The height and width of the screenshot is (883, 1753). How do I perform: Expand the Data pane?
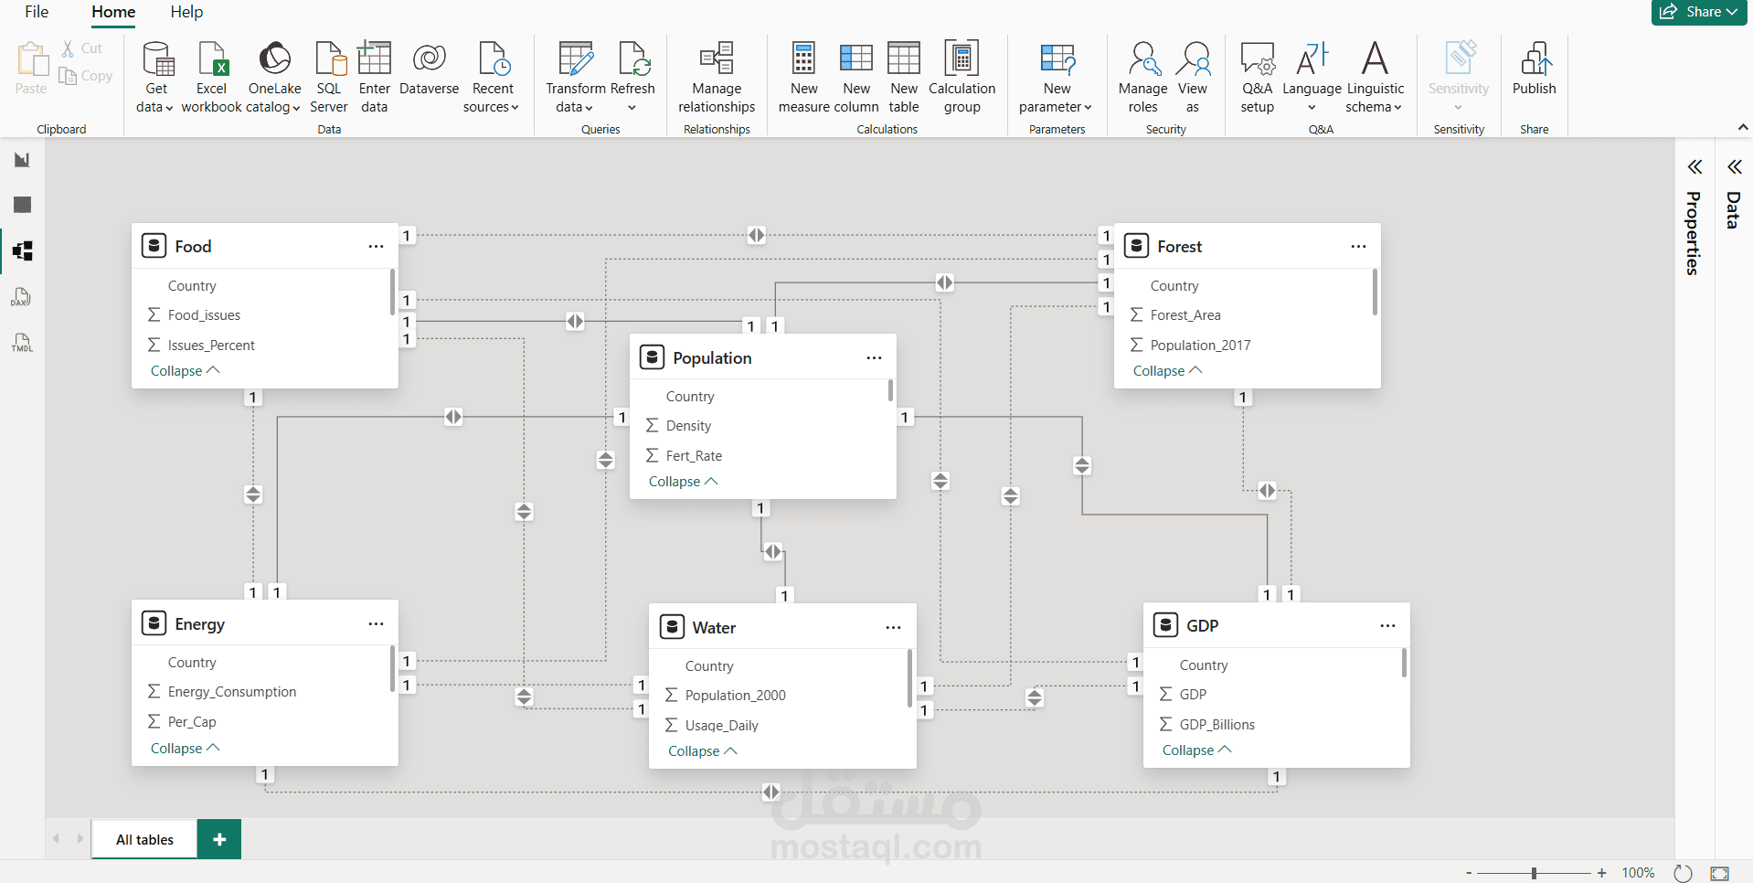pyautogui.click(x=1735, y=166)
